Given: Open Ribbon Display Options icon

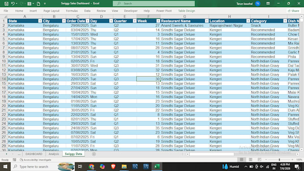Looking at the screenshot, I should pyautogui.click(x=268, y=4).
